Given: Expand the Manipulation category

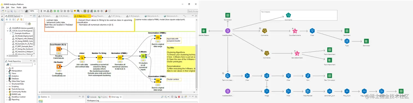Looking at the screenshot, I should 7,71.
